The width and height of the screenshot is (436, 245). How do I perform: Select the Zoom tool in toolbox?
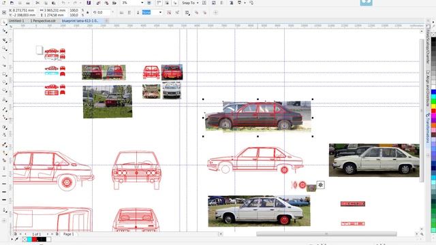[x=5, y=48]
